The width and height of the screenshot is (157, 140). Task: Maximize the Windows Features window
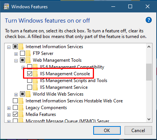point(130,6)
